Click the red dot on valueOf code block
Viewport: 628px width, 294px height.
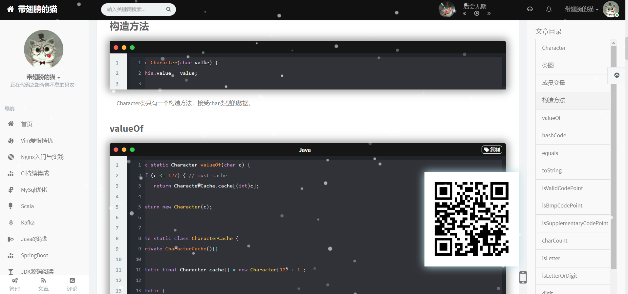pos(116,149)
